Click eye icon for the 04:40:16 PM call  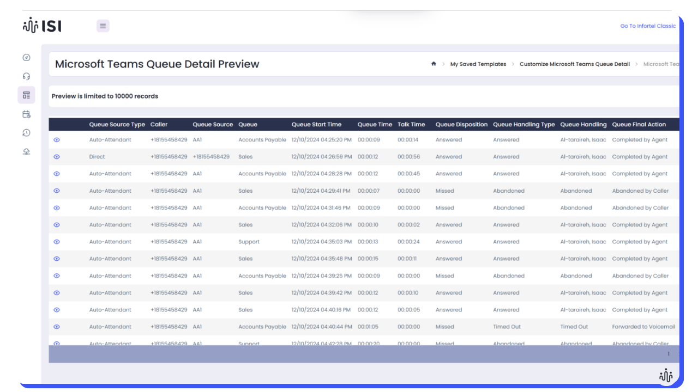coord(57,310)
